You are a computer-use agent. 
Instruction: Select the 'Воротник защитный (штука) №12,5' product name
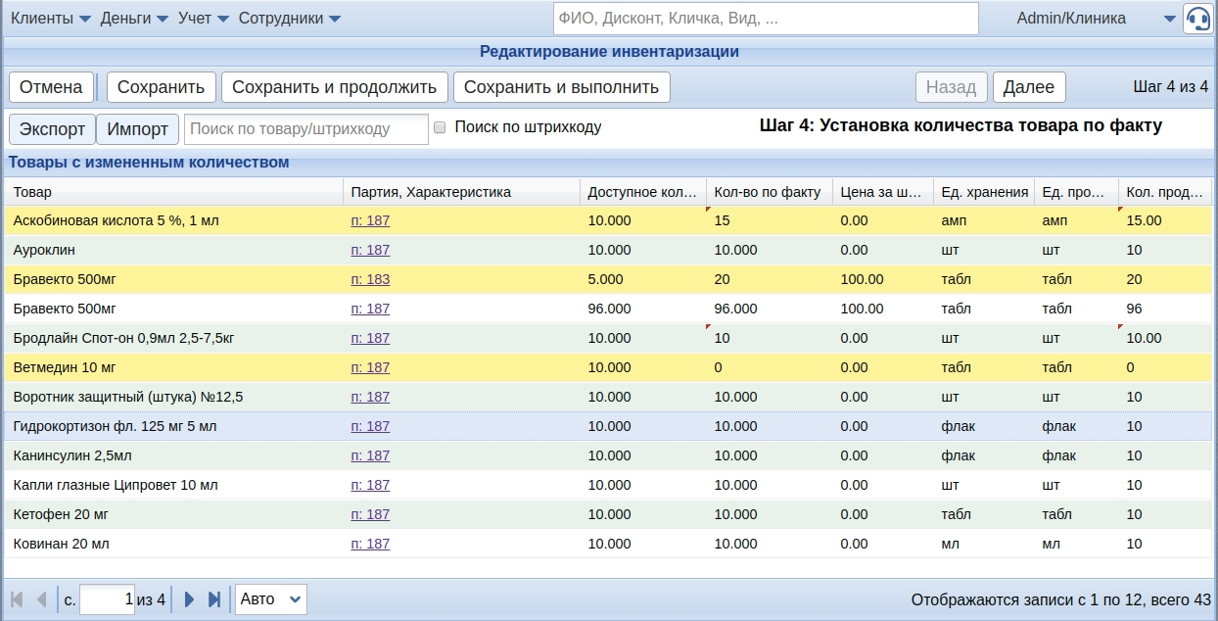pos(128,397)
